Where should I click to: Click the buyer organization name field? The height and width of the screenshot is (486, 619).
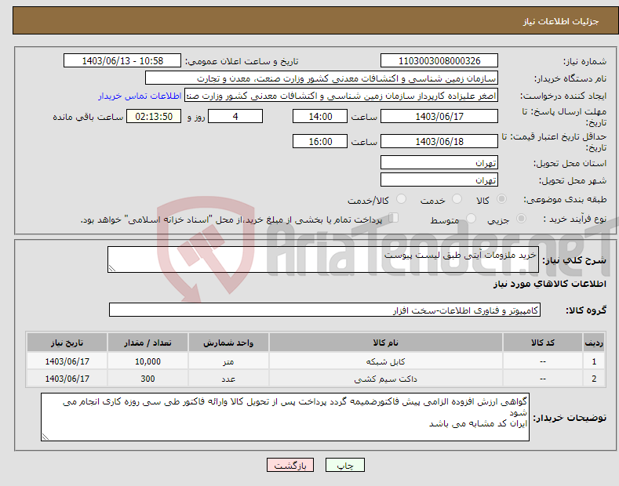point(322,78)
